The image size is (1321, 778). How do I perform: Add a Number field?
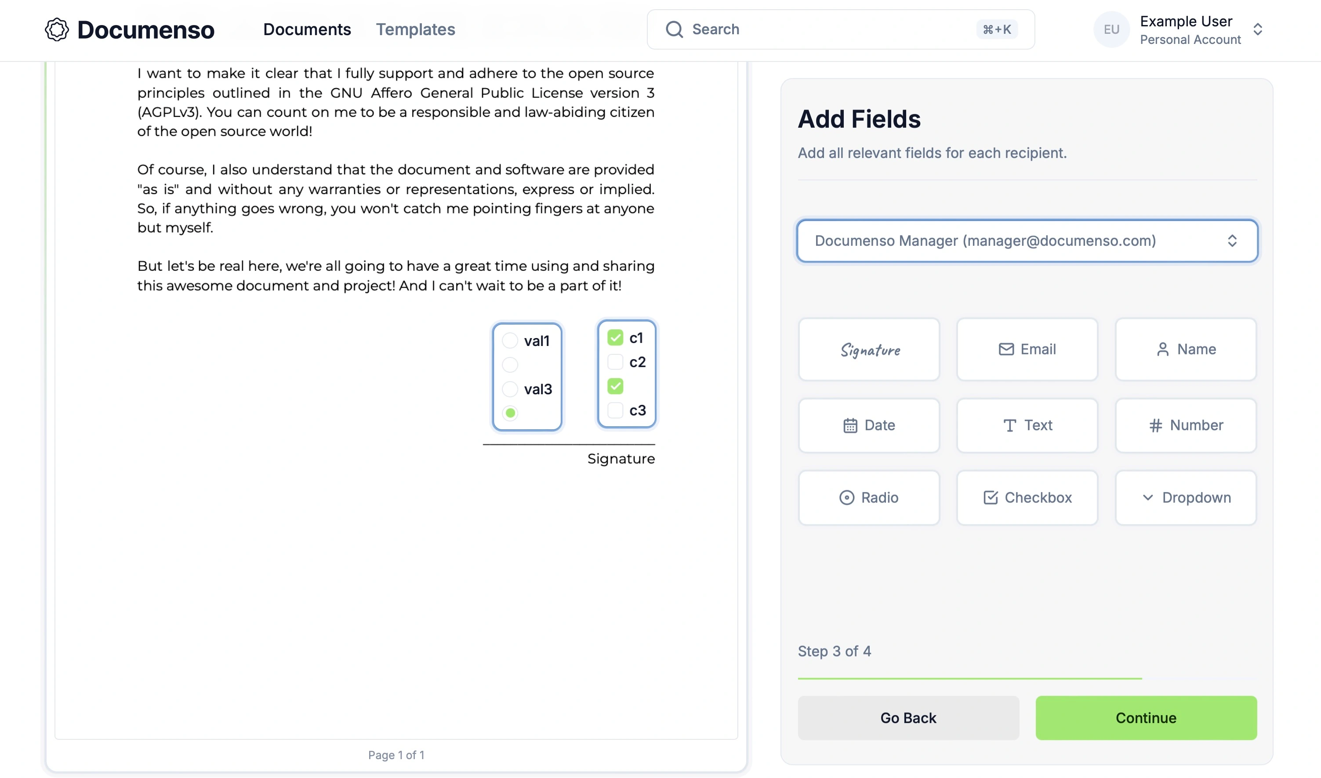pyautogui.click(x=1185, y=425)
